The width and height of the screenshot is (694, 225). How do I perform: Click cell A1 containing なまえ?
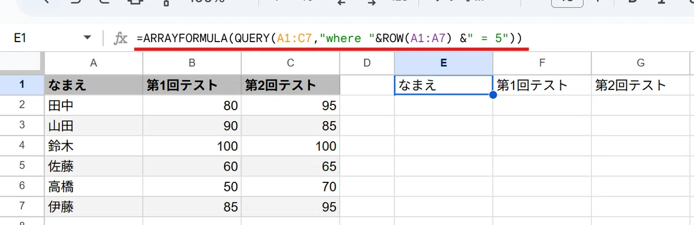point(94,85)
